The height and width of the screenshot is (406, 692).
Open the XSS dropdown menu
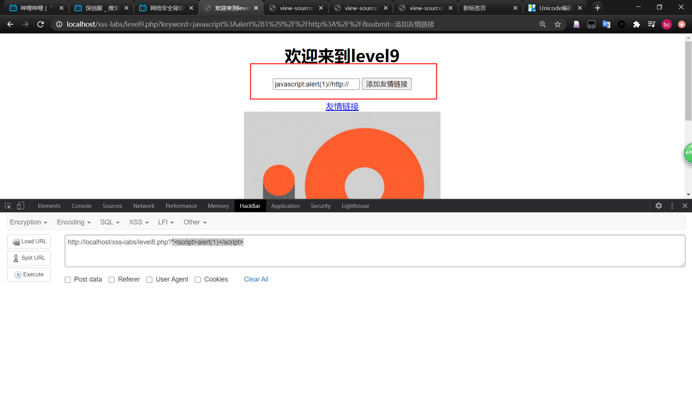(139, 222)
